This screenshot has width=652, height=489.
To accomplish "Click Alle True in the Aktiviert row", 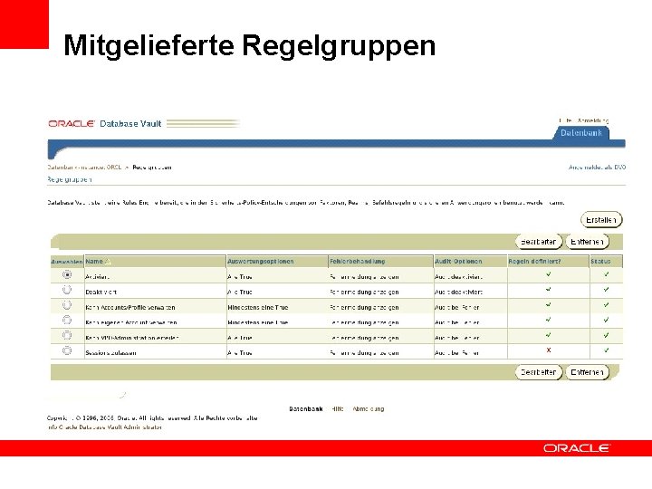I will click(x=240, y=277).
